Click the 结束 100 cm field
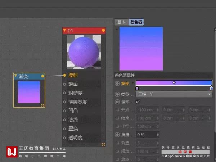This screenshot has width=216, height=162. coord(147,118)
